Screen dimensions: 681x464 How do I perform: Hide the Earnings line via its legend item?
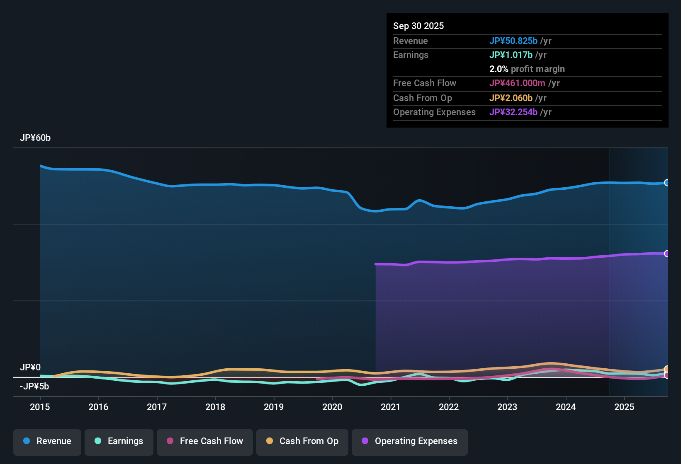(119, 441)
